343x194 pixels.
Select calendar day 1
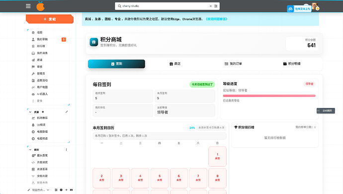(217, 156)
